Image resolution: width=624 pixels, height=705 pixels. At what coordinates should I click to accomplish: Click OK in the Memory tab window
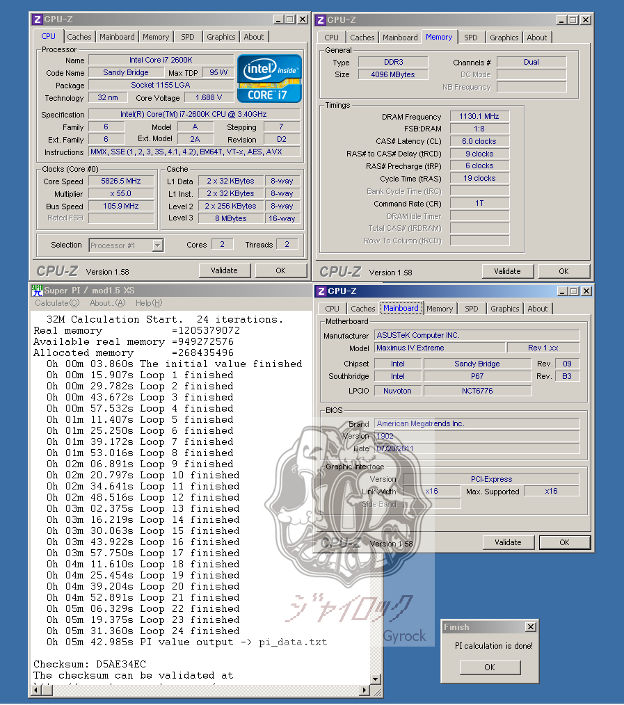point(563,272)
